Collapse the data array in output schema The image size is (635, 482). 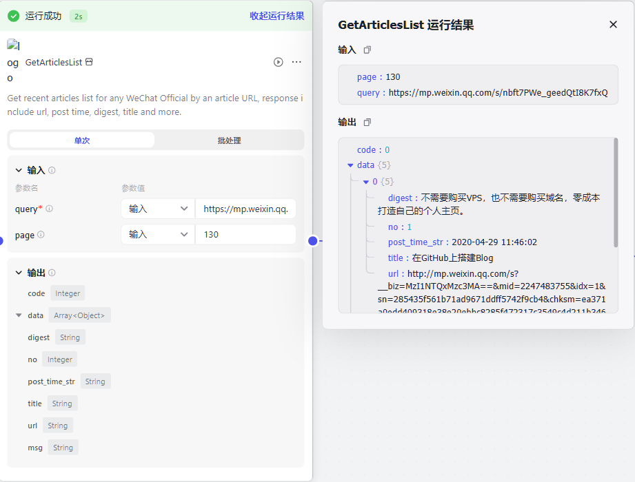coord(19,315)
